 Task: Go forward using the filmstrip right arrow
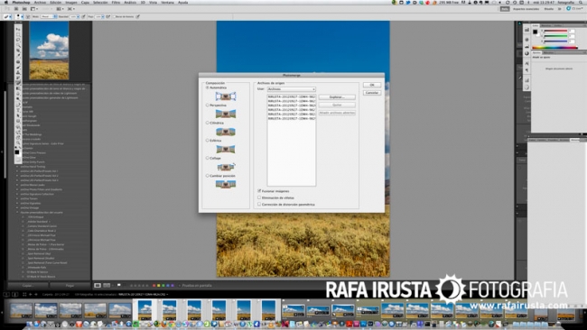35,295
